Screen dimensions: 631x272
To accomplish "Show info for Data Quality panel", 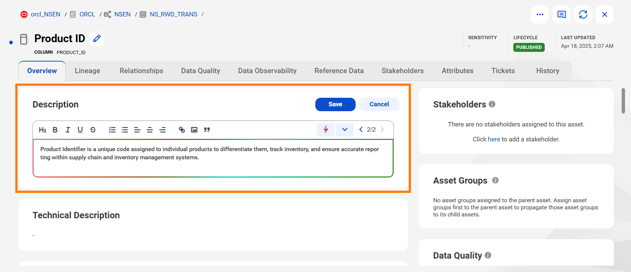I will click(x=488, y=255).
